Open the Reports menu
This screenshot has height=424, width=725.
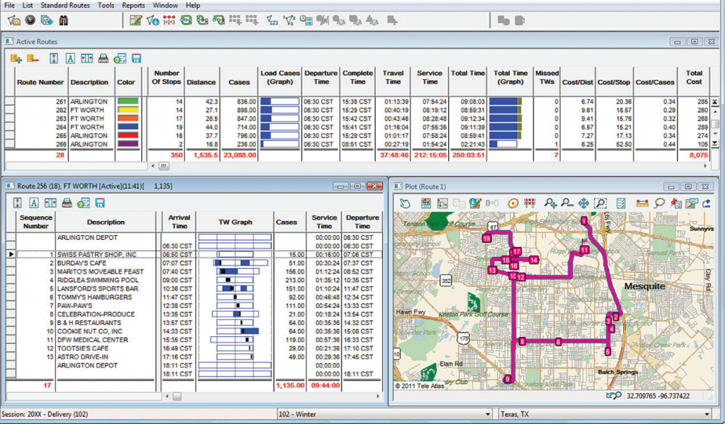(x=133, y=6)
